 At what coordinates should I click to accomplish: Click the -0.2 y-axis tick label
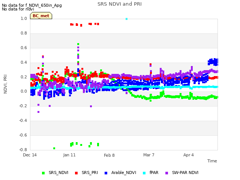coord(23,106)
